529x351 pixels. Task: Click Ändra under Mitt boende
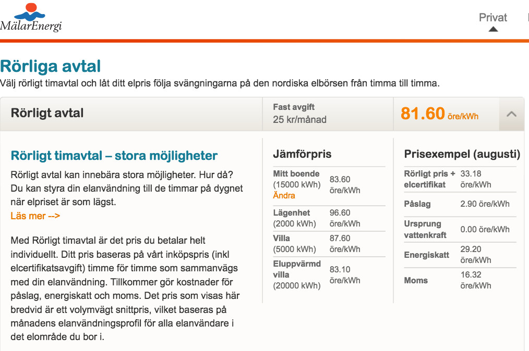[284, 196]
